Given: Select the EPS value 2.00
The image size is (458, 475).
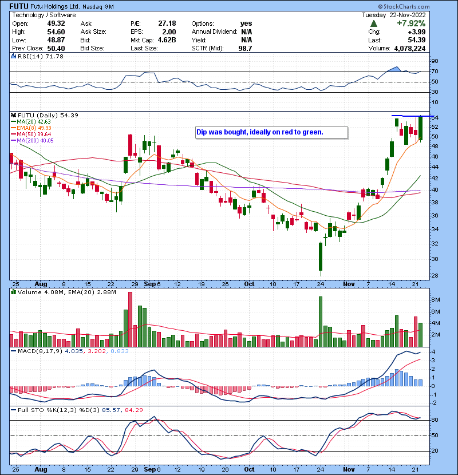Looking at the screenshot, I should click(x=169, y=32).
